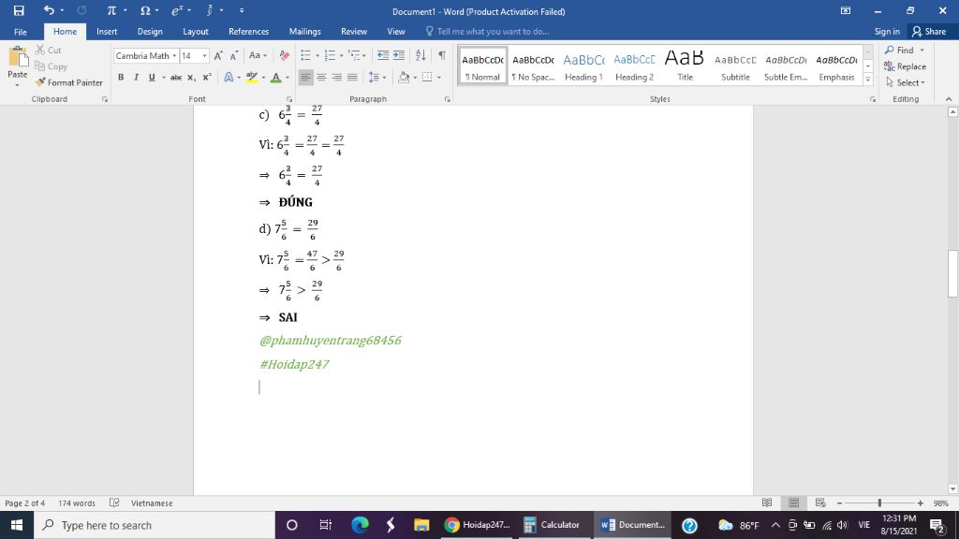Image resolution: width=959 pixels, height=539 pixels.
Task: Decrease paragraph indent
Action: coord(383,55)
